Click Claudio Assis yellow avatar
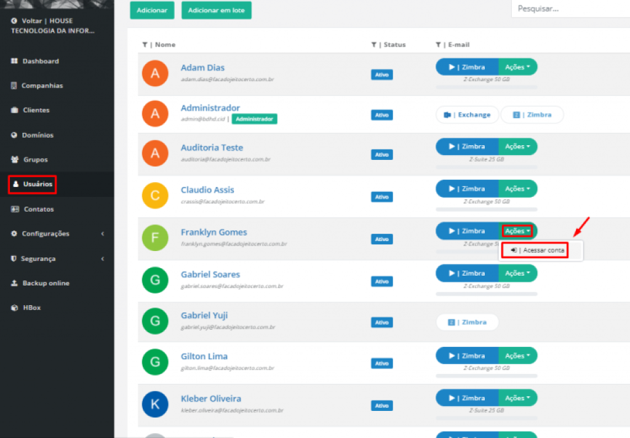 pyautogui.click(x=155, y=196)
